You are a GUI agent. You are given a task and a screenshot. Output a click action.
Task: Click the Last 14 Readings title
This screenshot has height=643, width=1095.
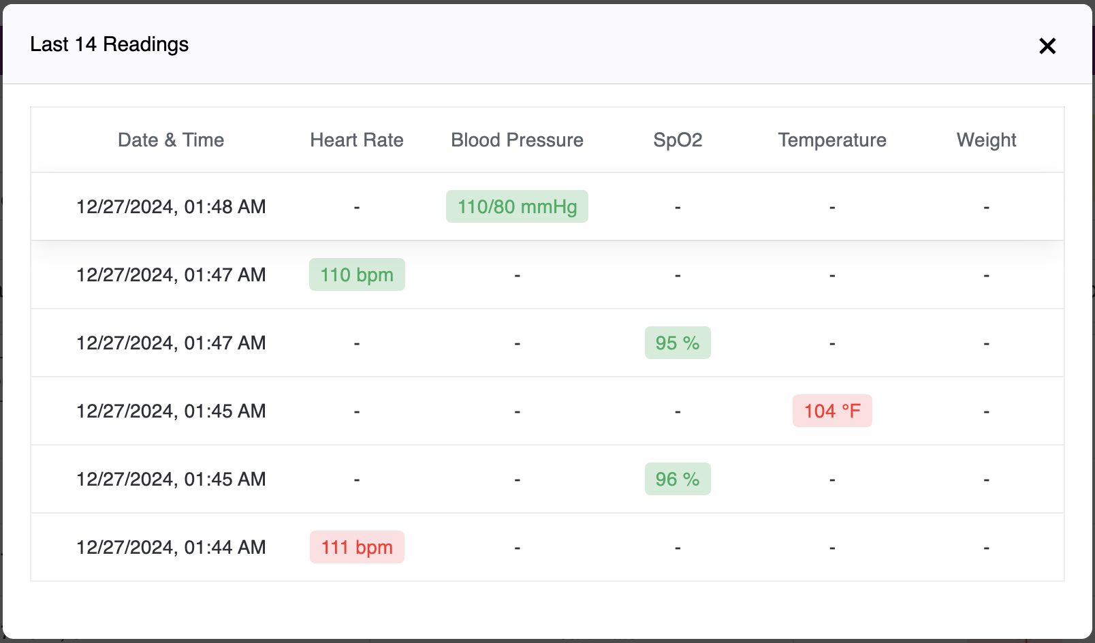(x=110, y=44)
